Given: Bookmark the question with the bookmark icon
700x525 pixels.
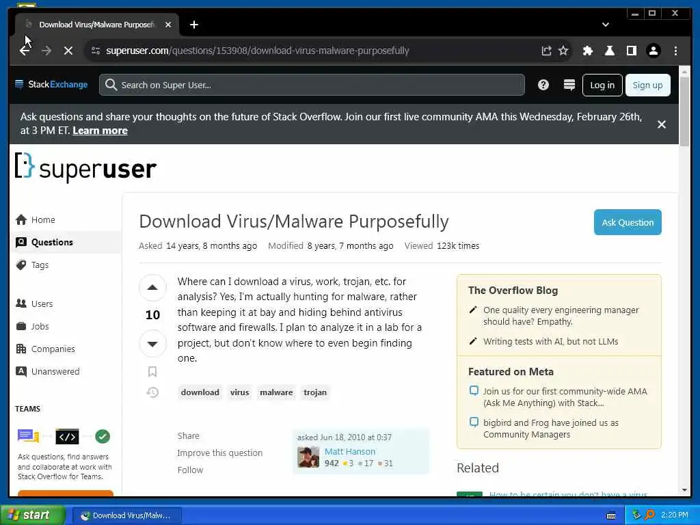Looking at the screenshot, I should 152,371.
